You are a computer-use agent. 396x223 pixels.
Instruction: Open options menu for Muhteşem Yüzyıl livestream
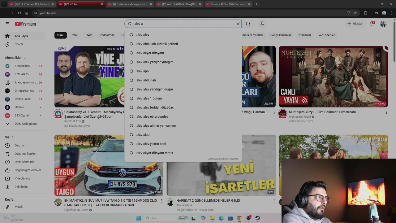point(386,112)
